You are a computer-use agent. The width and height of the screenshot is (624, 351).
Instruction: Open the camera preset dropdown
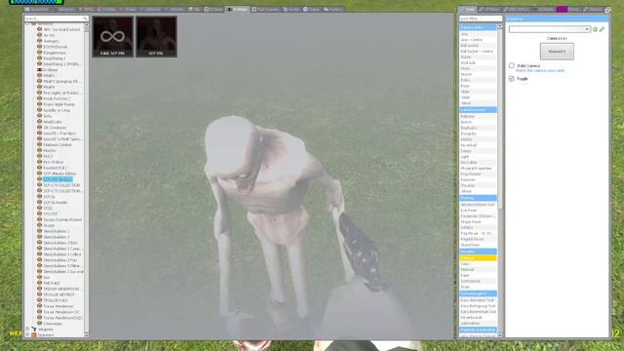coord(549,29)
